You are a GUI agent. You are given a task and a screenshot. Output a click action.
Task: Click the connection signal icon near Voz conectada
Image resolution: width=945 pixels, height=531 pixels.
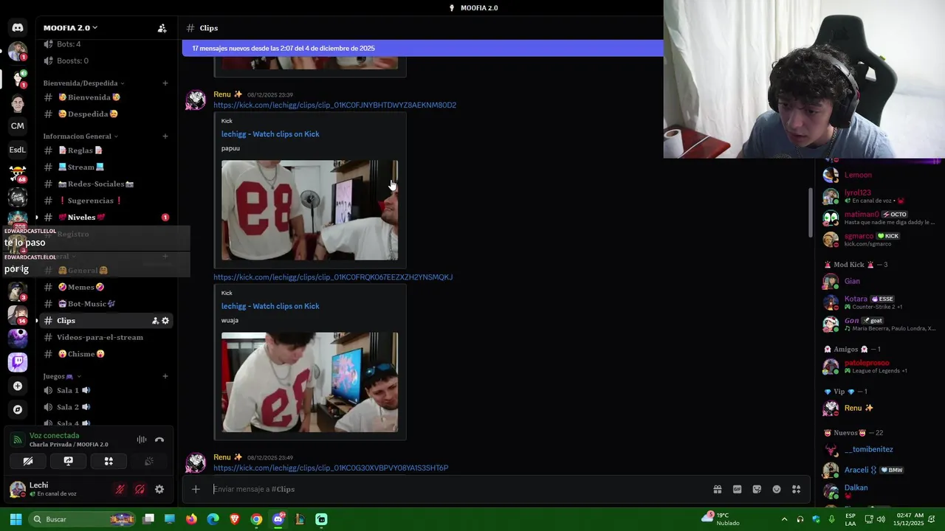[17, 440]
